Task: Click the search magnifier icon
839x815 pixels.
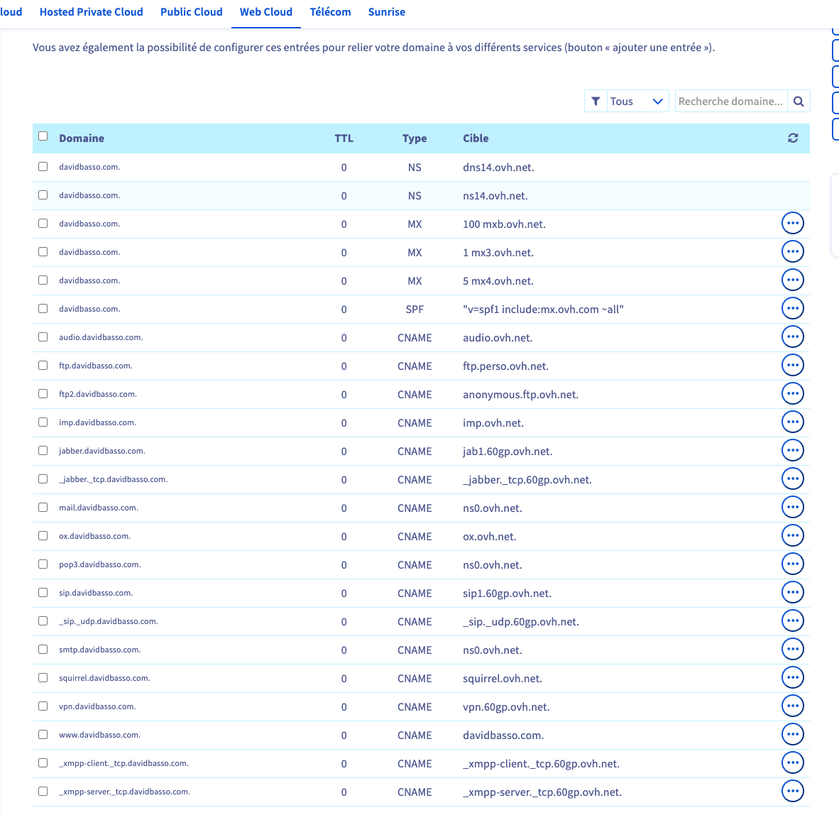Action: pos(799,102)
